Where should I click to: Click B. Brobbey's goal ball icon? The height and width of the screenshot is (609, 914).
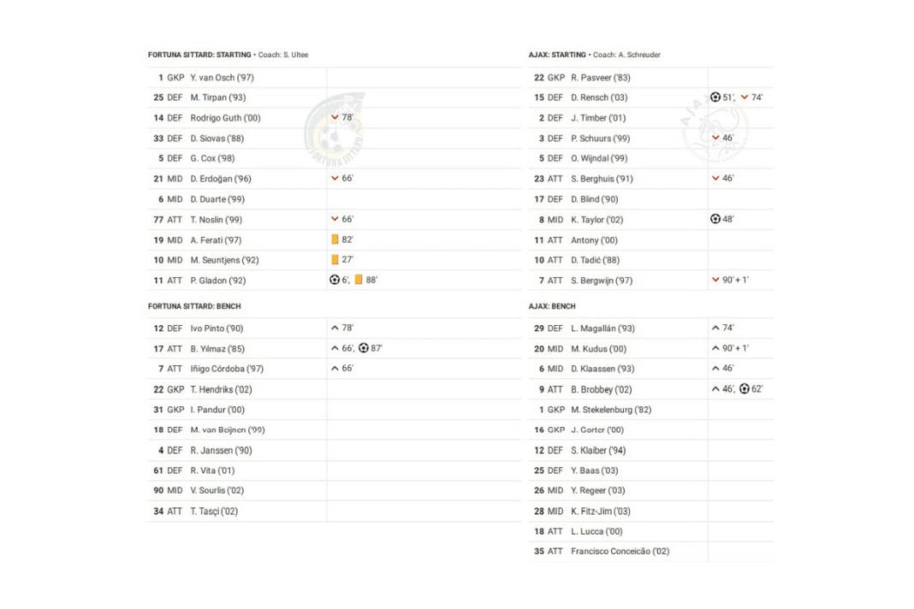coord(745,389)
